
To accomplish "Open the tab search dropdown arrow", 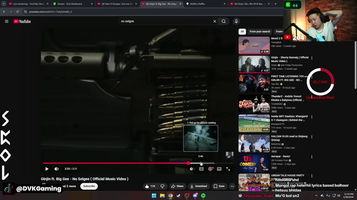I will point(4,4).
